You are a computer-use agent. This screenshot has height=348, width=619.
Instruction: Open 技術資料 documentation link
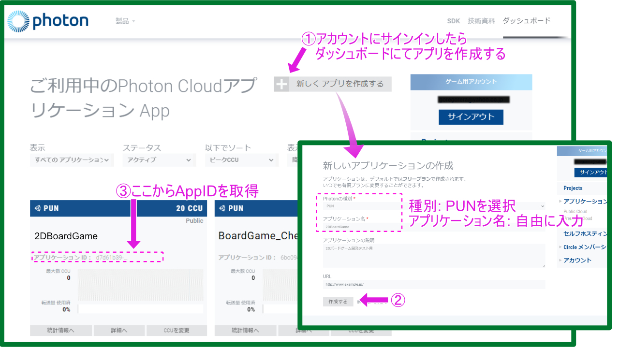tap(481, 21)
